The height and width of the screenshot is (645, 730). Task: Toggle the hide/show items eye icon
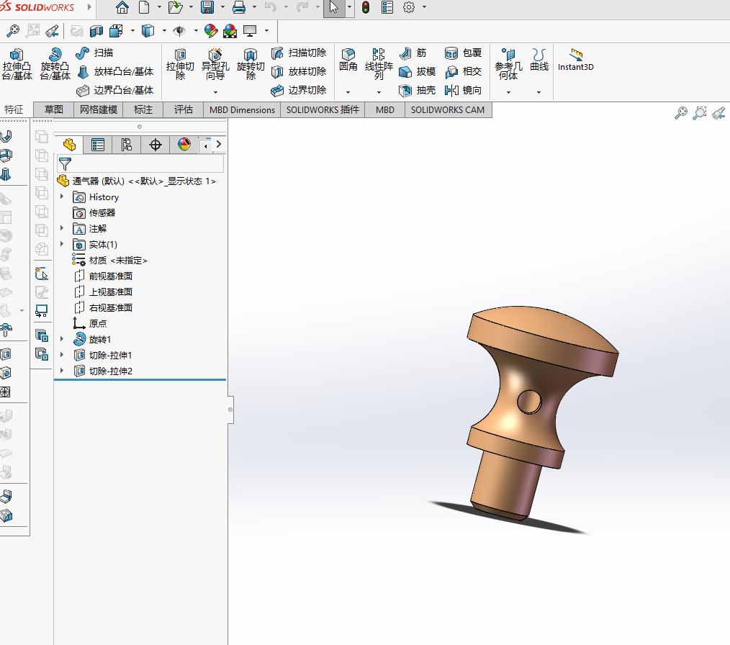click(x=179, y=31)
